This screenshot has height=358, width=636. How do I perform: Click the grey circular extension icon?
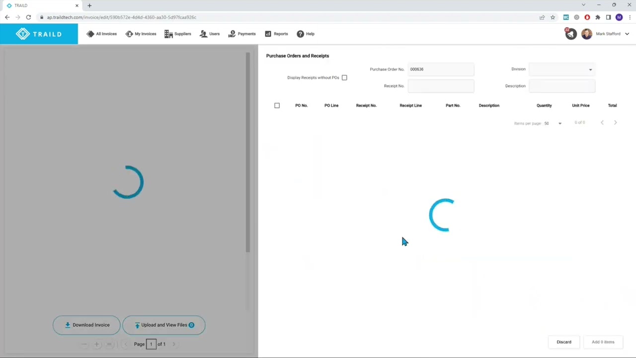[x=576, y=17]
